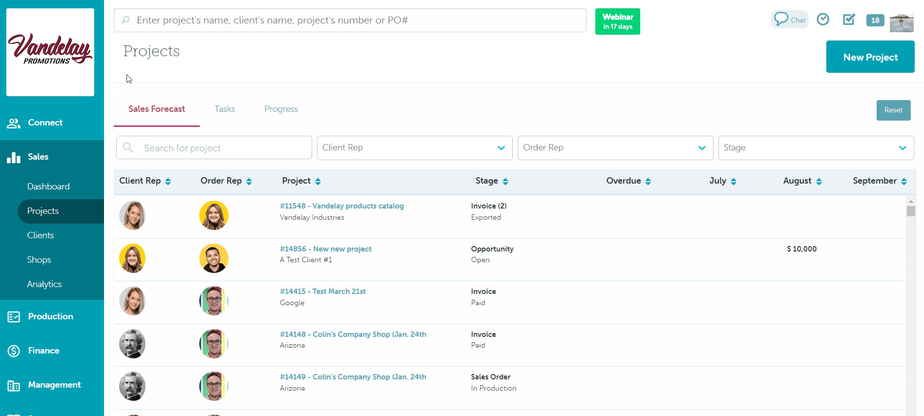
Task: Click the Chat speech bubble icon
Action: [x=781, y=19]
